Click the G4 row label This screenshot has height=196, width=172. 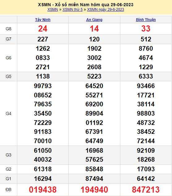8,113
